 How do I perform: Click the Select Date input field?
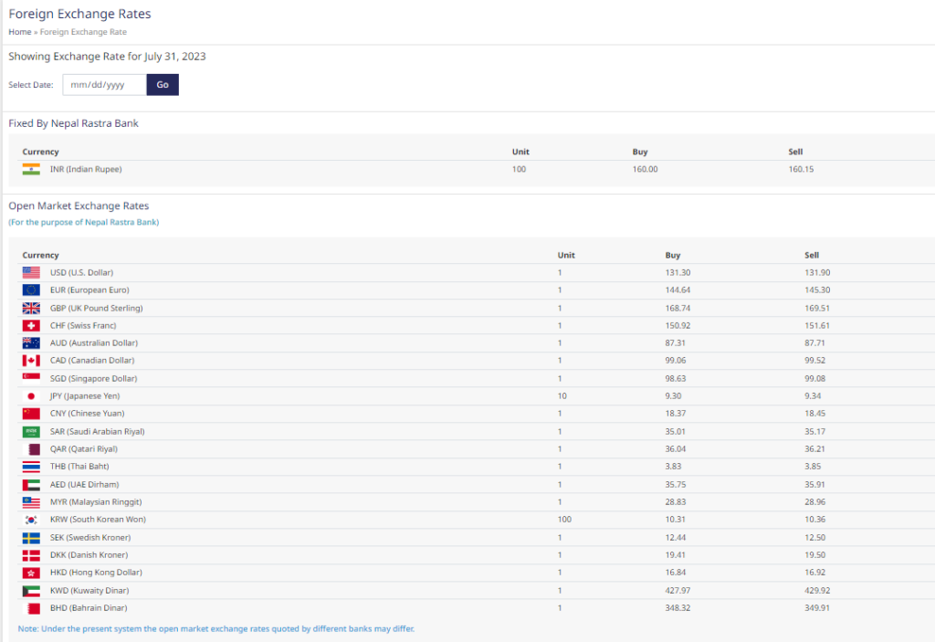(x=104, y=85)
